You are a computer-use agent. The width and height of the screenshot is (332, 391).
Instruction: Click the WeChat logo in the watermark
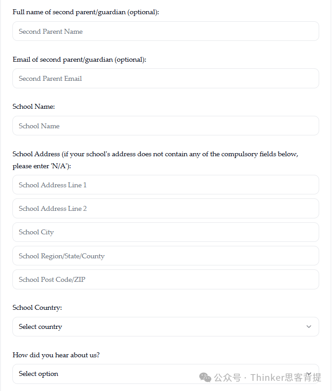tap(205, 378)
